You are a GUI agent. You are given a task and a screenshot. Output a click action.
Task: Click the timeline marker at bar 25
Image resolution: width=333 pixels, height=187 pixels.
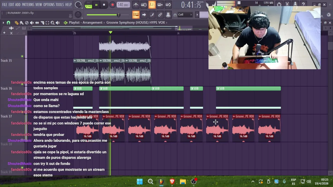(74, 33)
